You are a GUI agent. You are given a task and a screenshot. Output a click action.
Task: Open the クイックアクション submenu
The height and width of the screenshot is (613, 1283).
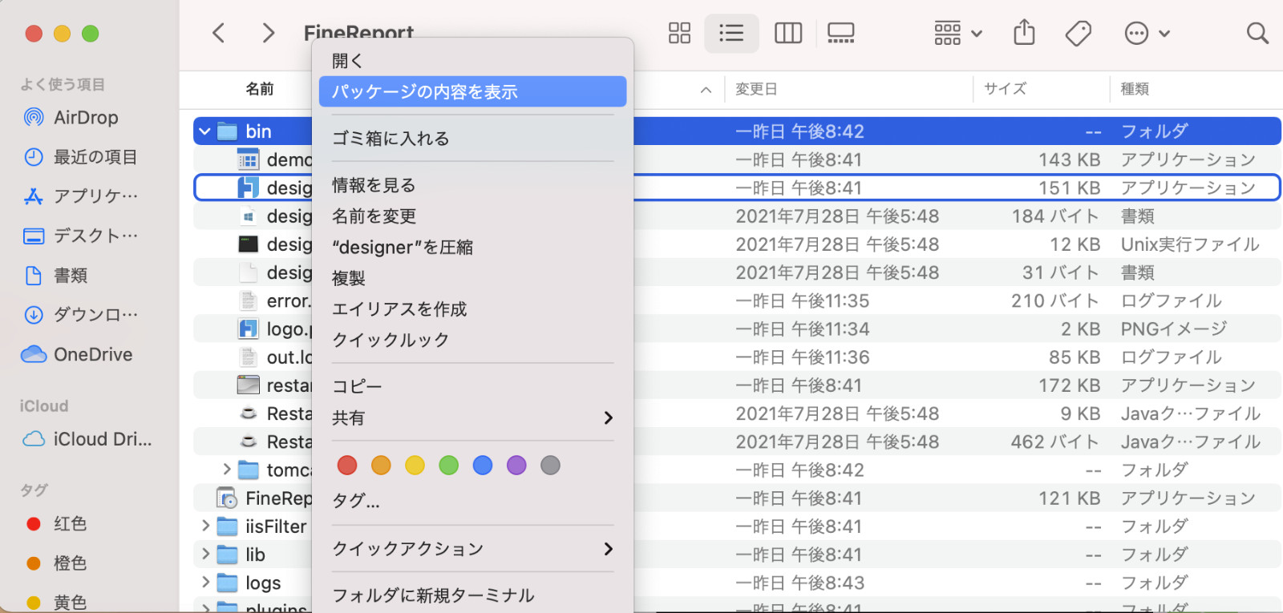(472, 549)
